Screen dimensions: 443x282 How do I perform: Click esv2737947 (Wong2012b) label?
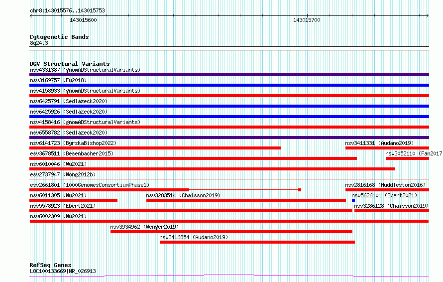click(63, 174)
